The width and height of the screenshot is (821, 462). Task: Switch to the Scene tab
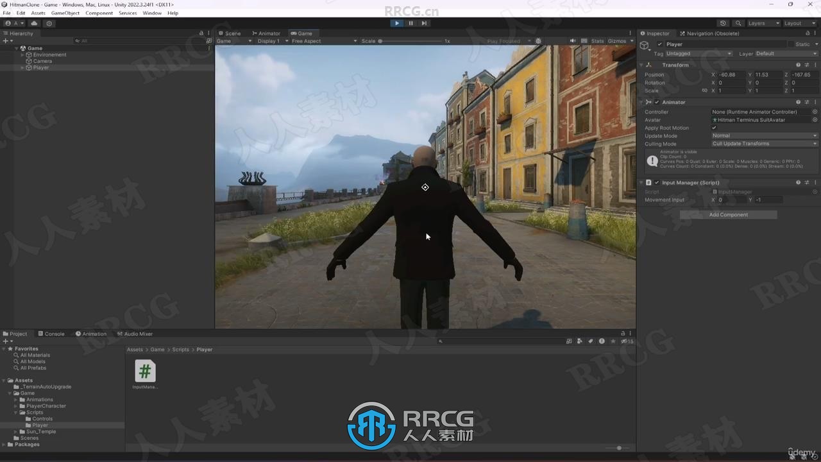click(229, 33)
